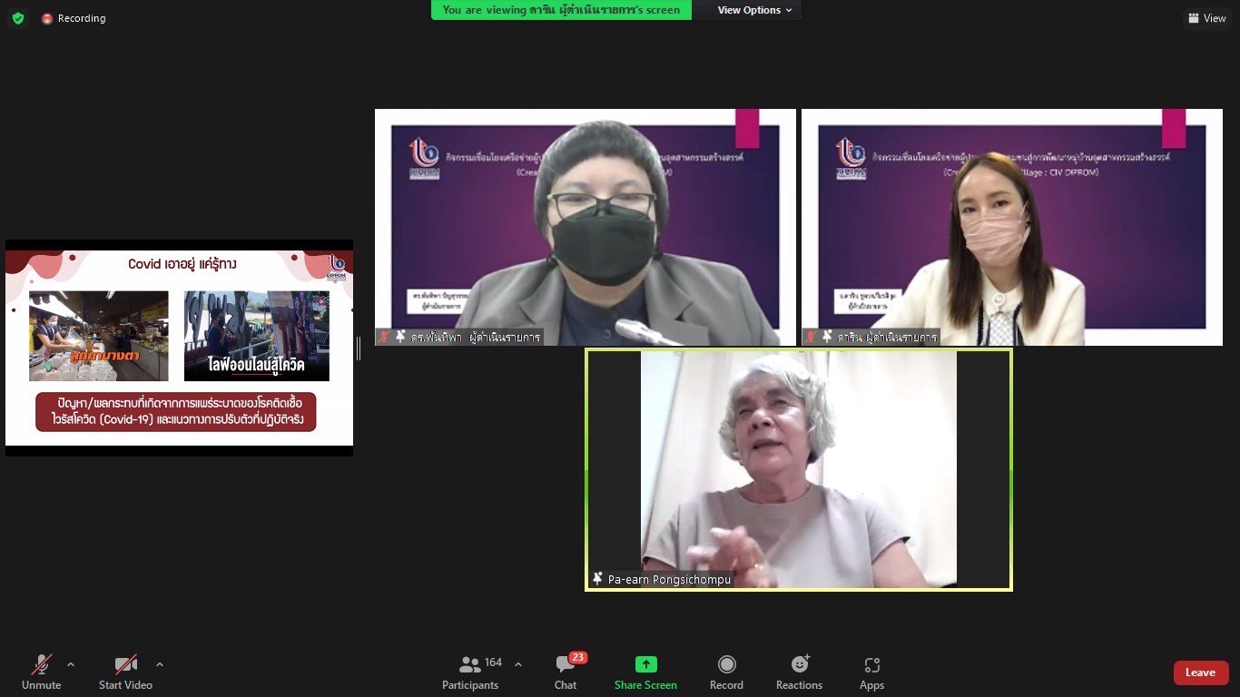Expand caret next to Participants count
The height and width of the screenshot is (697, 1240).
[x=518, y=664]
